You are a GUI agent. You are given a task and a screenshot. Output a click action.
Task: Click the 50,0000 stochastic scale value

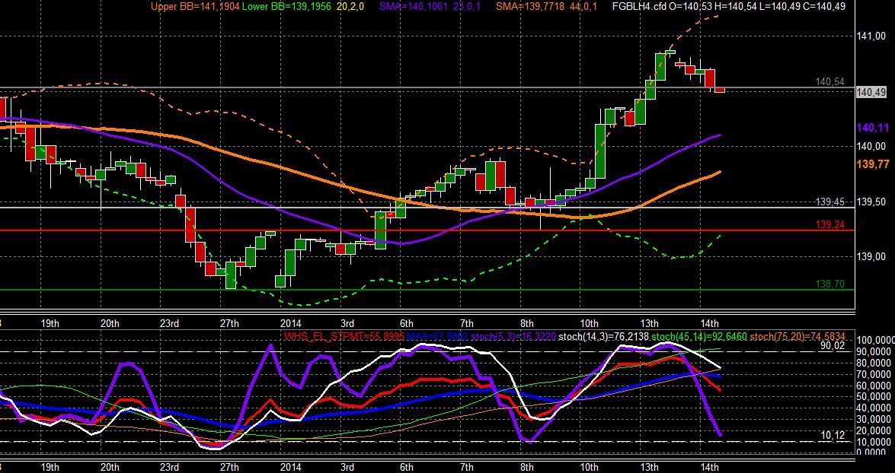tap(874, 397)
